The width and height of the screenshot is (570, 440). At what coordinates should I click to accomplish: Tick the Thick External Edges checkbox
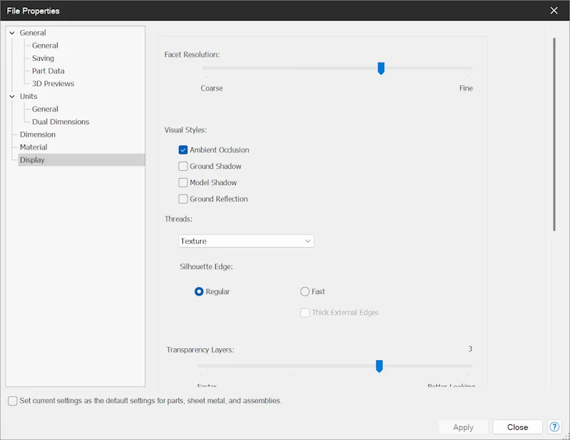point(305,313)
